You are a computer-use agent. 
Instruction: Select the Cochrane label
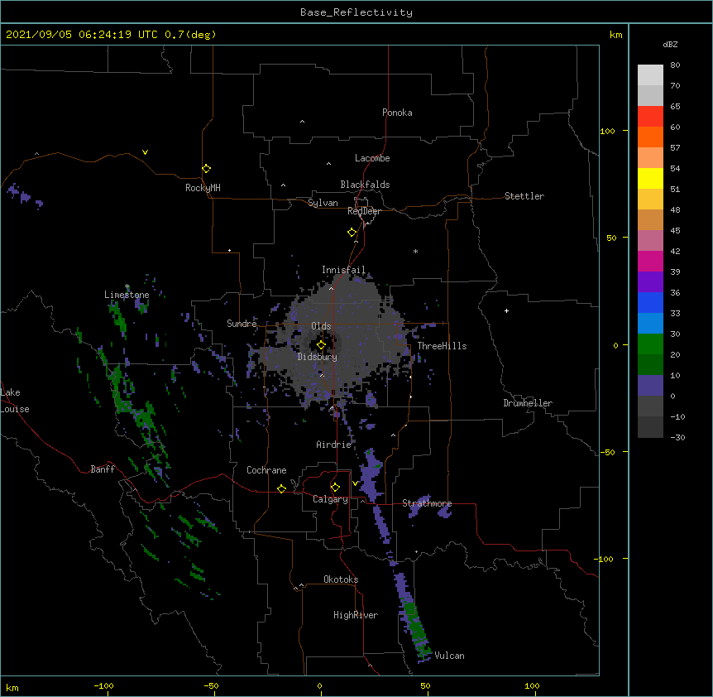point(266,470)
